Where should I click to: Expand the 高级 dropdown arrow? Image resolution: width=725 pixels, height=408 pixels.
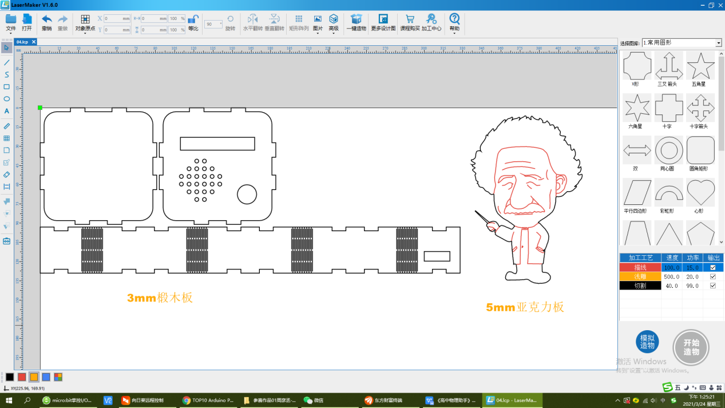click(334, 33)
